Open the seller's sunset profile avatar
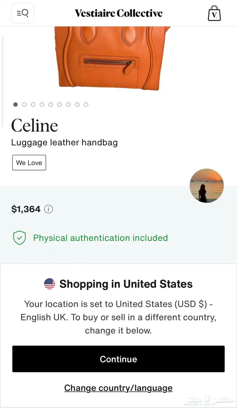The image size is (237, 408). pyautogui.click(x=207, y=186)
